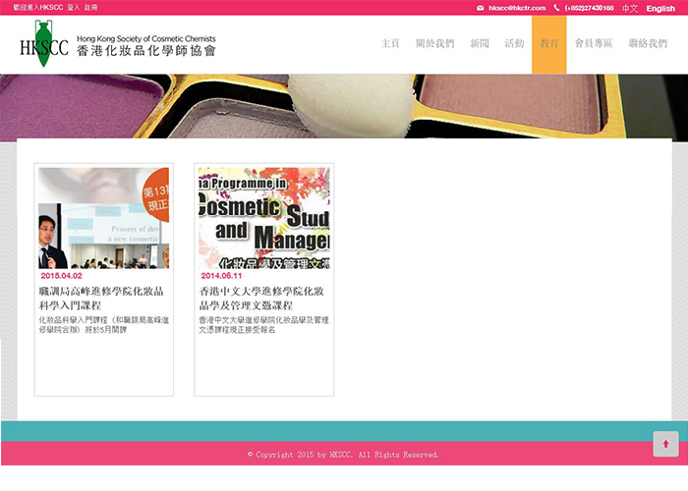This screenshot has height=491, width=688.
Task: Click the 登入 login link
Action: [73, 8]
